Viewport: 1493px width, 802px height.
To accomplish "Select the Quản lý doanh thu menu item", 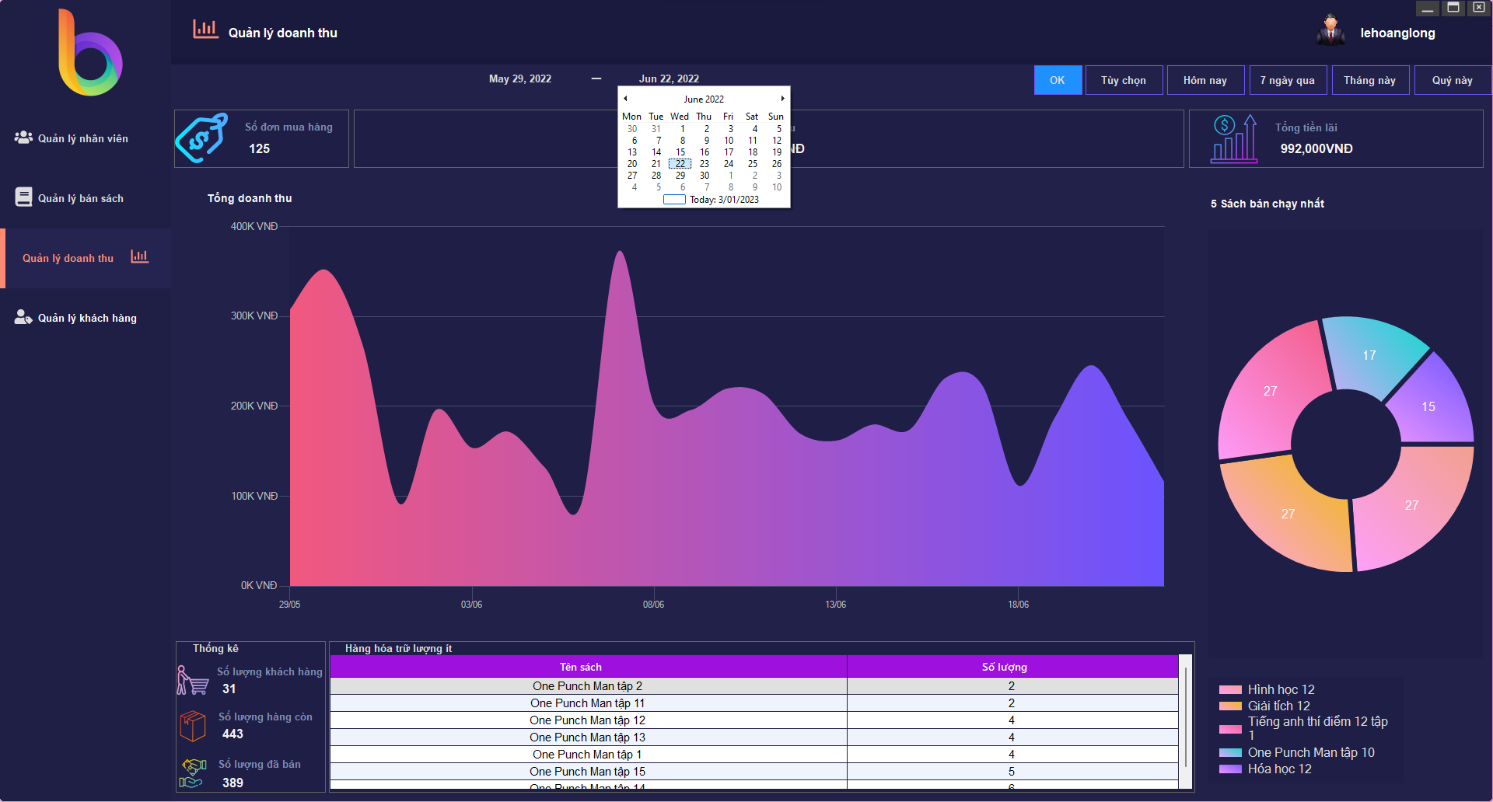I will [x=86, y=258].
